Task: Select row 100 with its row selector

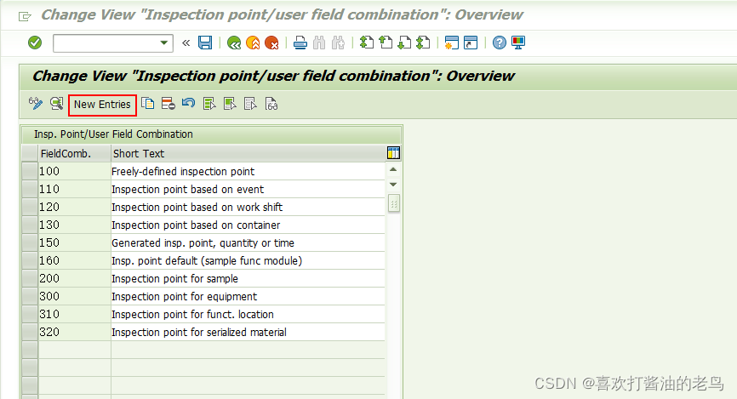Action: click(30, 172)
